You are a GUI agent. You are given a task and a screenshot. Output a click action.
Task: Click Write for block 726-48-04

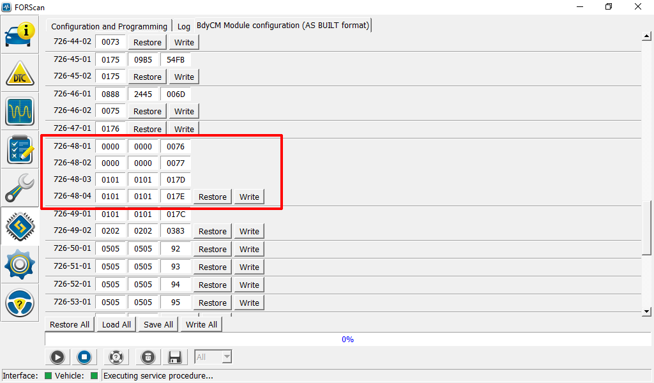tap(250, 197)
